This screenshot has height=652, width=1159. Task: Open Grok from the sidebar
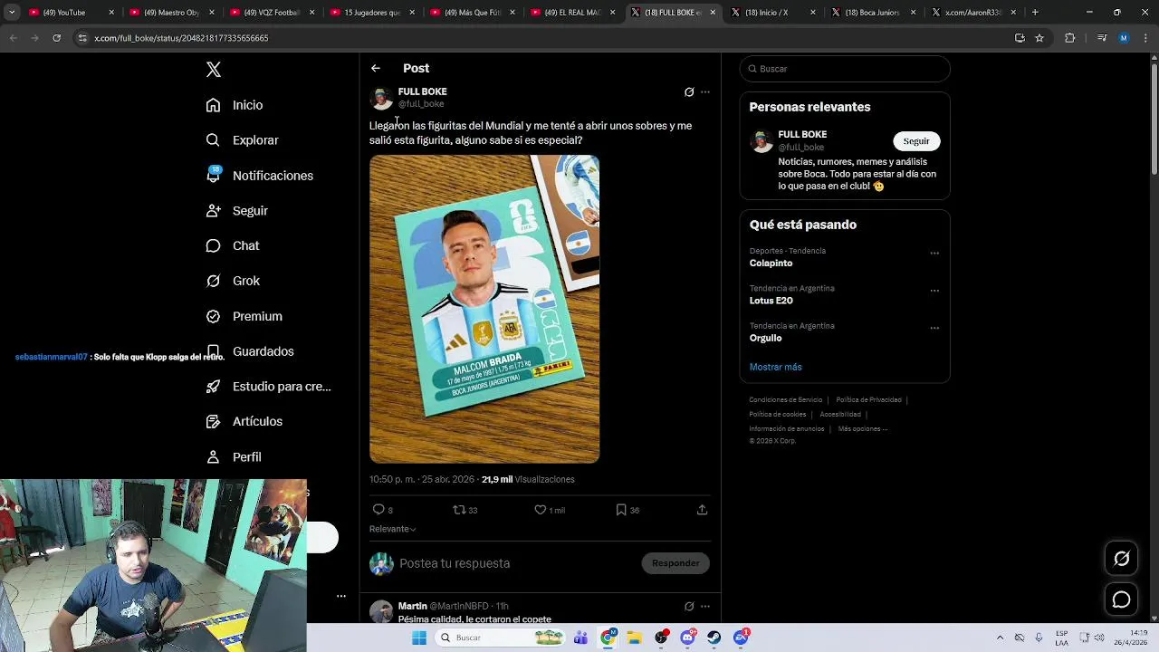click(233, 281)
